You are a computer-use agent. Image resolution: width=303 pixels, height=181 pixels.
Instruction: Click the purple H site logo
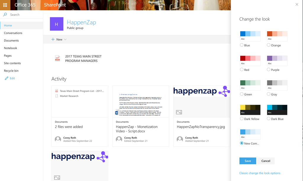(x=57, y=24)
